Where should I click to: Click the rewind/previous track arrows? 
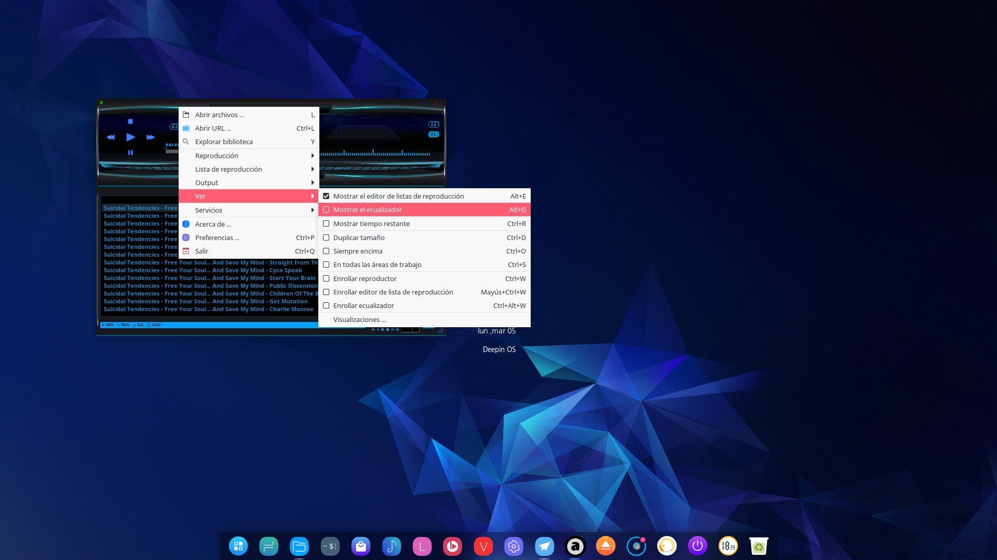[111, 137]
